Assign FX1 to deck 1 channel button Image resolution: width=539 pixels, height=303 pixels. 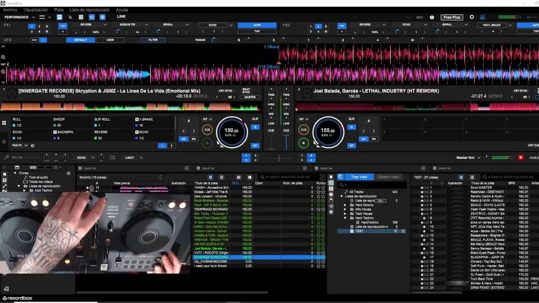pos(32,26)
